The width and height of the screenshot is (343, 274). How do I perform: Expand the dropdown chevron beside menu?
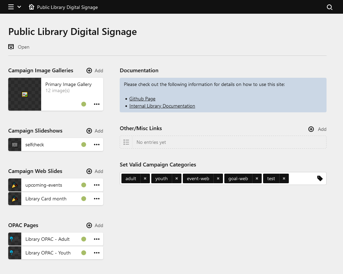19,7
